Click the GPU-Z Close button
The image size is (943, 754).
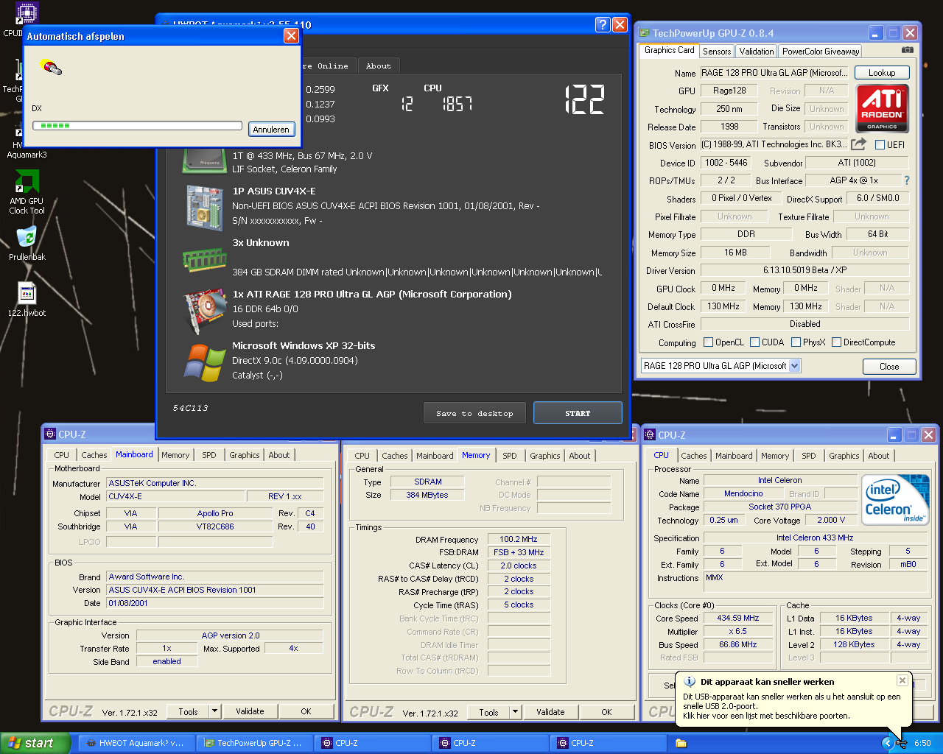point(889,367)
